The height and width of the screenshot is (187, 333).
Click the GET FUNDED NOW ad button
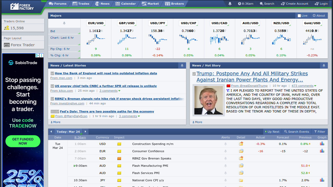23,141
